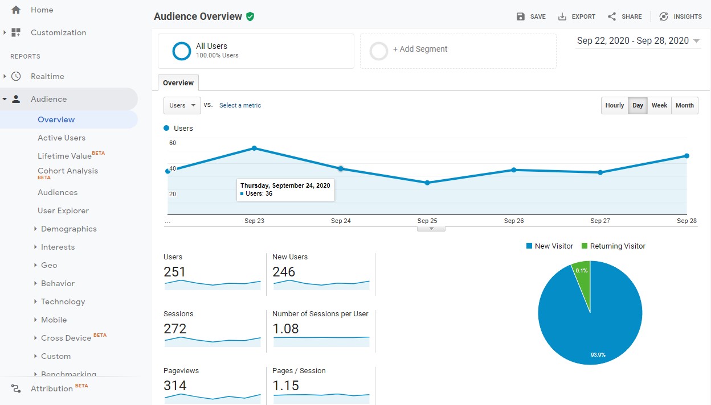Select the All Users segment circle
Viewport: 711px width, 405px height.
pos(181,51)
